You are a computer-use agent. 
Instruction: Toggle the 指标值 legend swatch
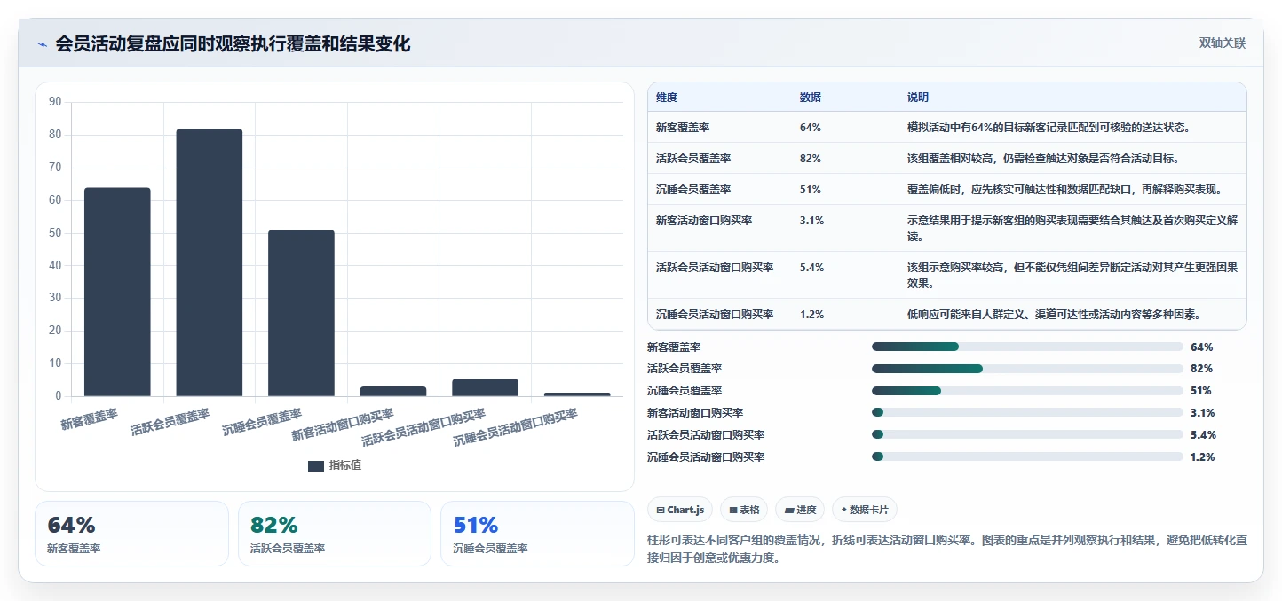316,465
